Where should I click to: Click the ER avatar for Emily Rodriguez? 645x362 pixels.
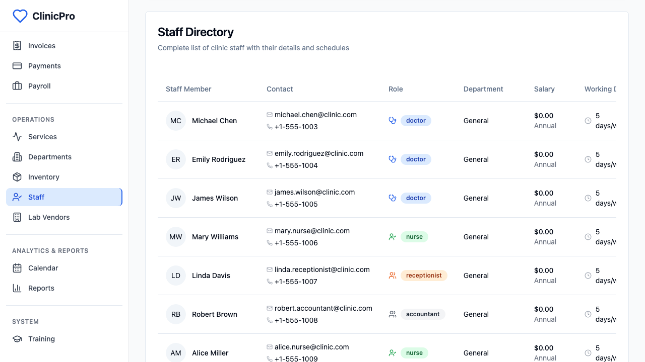[x=176, y=159]
